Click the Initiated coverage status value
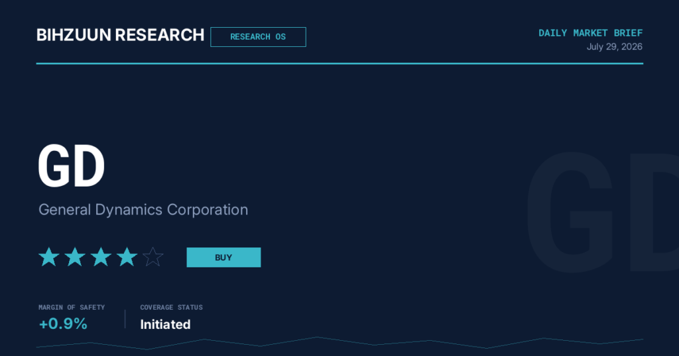 pos(165,324)
